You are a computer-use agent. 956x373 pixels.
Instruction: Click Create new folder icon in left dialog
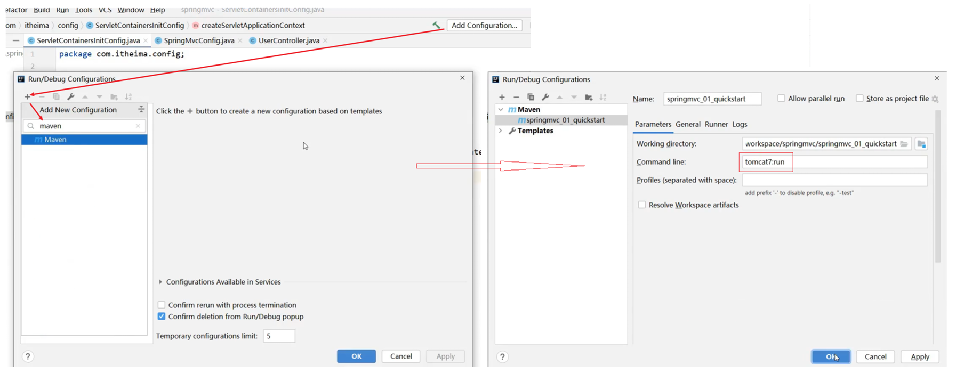tap(114, 96)
